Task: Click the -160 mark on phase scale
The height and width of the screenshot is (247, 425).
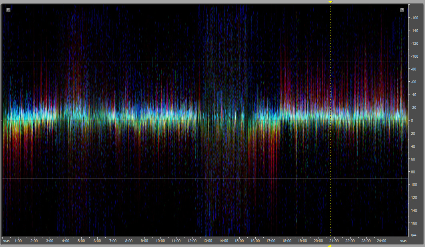Action: [414, 18]
